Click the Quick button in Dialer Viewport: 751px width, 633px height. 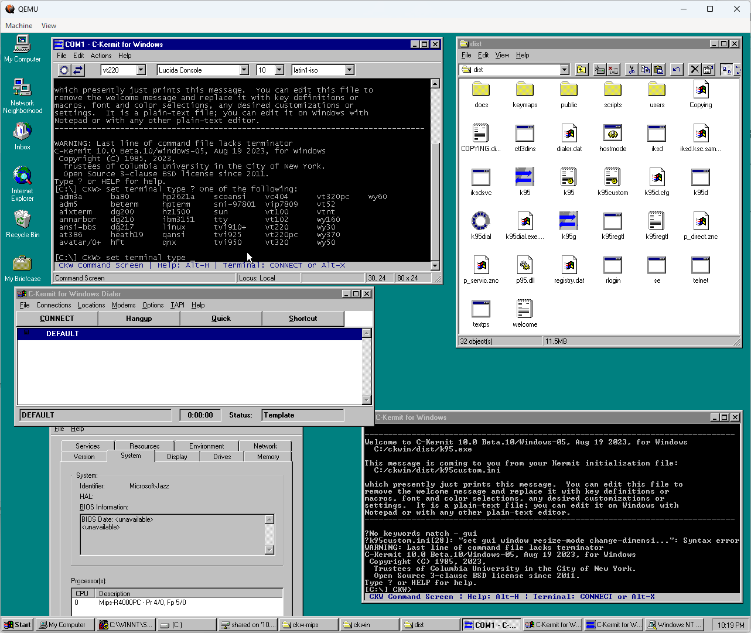coord(221,319)
